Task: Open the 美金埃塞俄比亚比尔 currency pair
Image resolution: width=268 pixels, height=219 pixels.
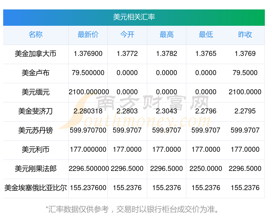Action: point(36,188)
